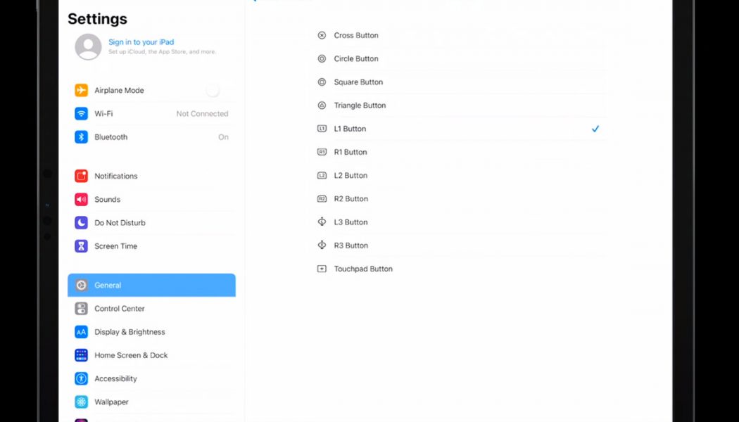Click the Accessibility icon
This screenshot has width=739, height=422.
click(x=81, y=378)
